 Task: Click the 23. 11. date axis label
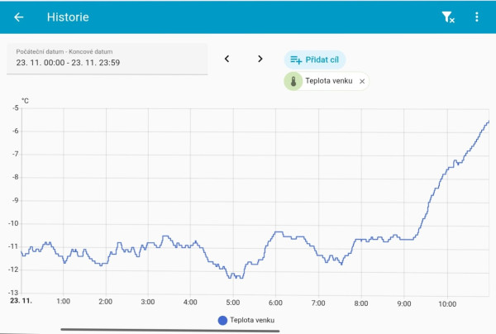coord(21,303)
